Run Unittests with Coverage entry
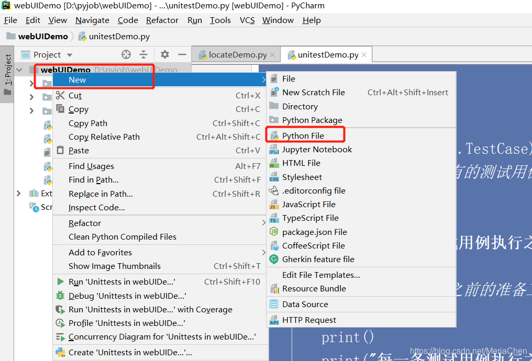Image resolution: width=532 pixels, height=361 pixels. [160, 310]
